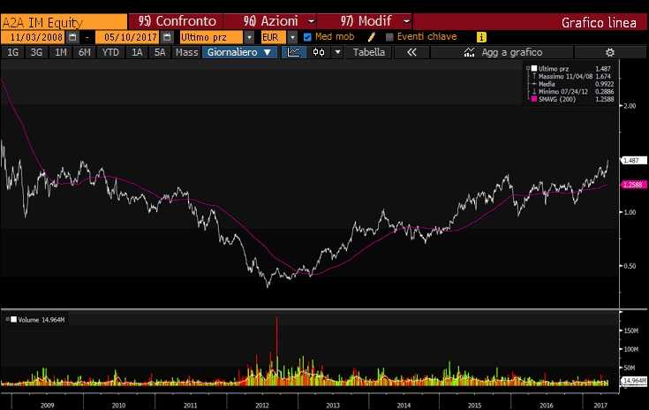Image resolution: width=649 pixels, height=410 pixels.
Task: Click the end date field 05/10/2017
Action: (127, 37)
